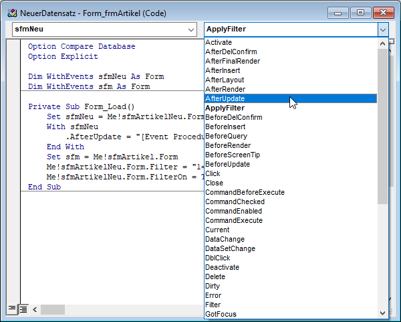Select Deactivate event
This screenshot has height=322, width=401.
click(291, 267)
